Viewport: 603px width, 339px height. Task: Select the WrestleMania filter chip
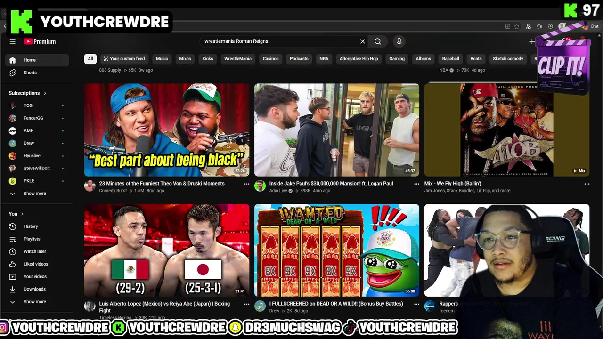238,59
